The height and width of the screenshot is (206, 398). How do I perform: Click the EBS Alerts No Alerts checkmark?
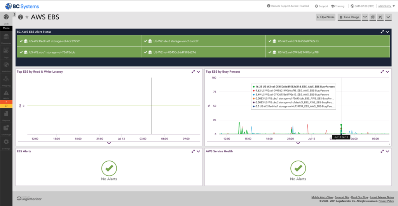click(x=109, y=168)
